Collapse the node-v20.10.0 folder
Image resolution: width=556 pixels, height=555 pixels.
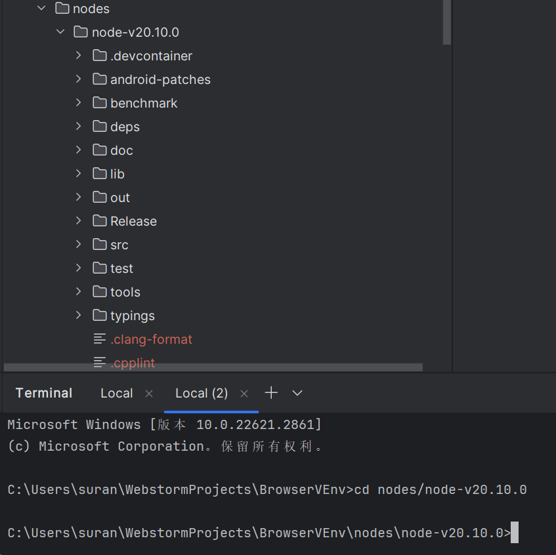click(60, 32)
